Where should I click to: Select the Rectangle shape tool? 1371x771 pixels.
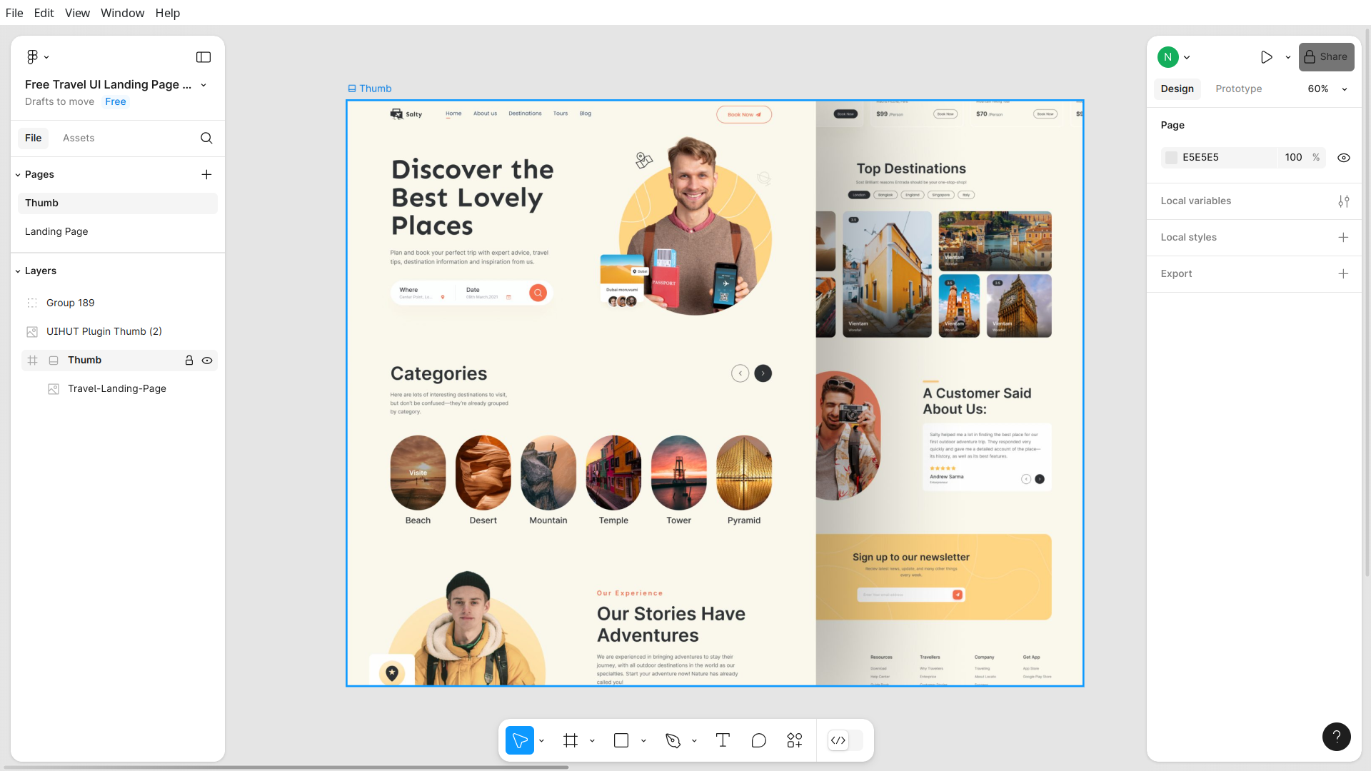[x=621, y=740]
